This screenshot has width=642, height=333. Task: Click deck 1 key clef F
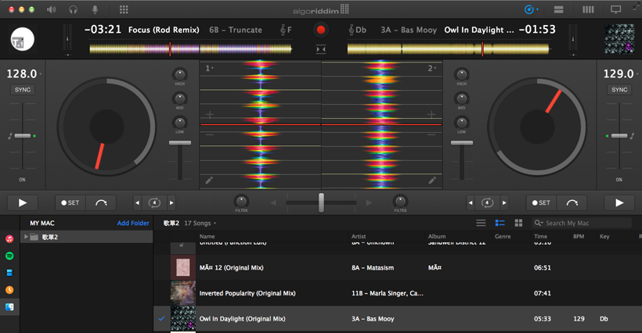coord(287,30)
